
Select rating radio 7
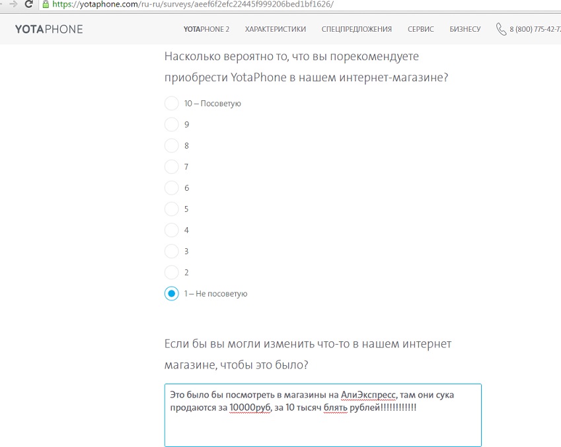click(x=171, y=166)
